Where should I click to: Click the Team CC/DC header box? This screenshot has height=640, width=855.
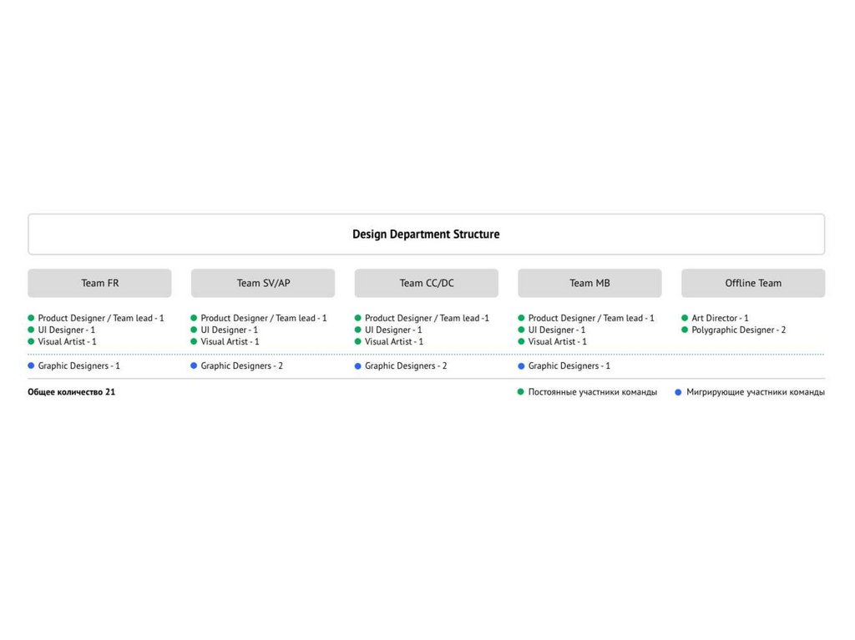(x=426, y=283)
